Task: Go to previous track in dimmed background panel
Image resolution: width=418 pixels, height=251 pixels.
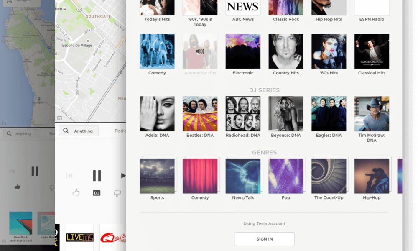Action: tap(12, 171)
